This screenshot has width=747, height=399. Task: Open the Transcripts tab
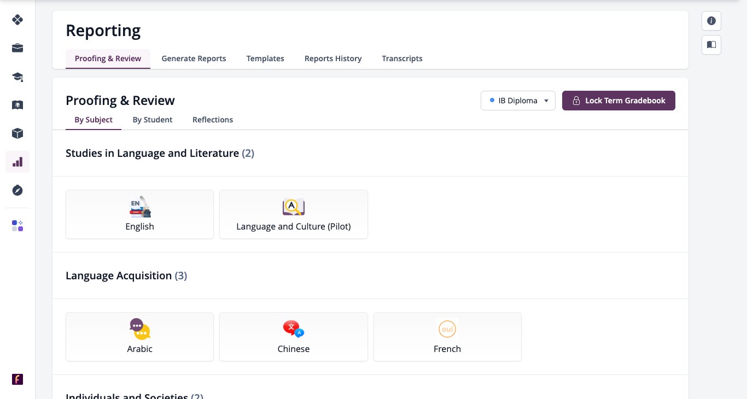pyautogui.click(x=402, y=58)
